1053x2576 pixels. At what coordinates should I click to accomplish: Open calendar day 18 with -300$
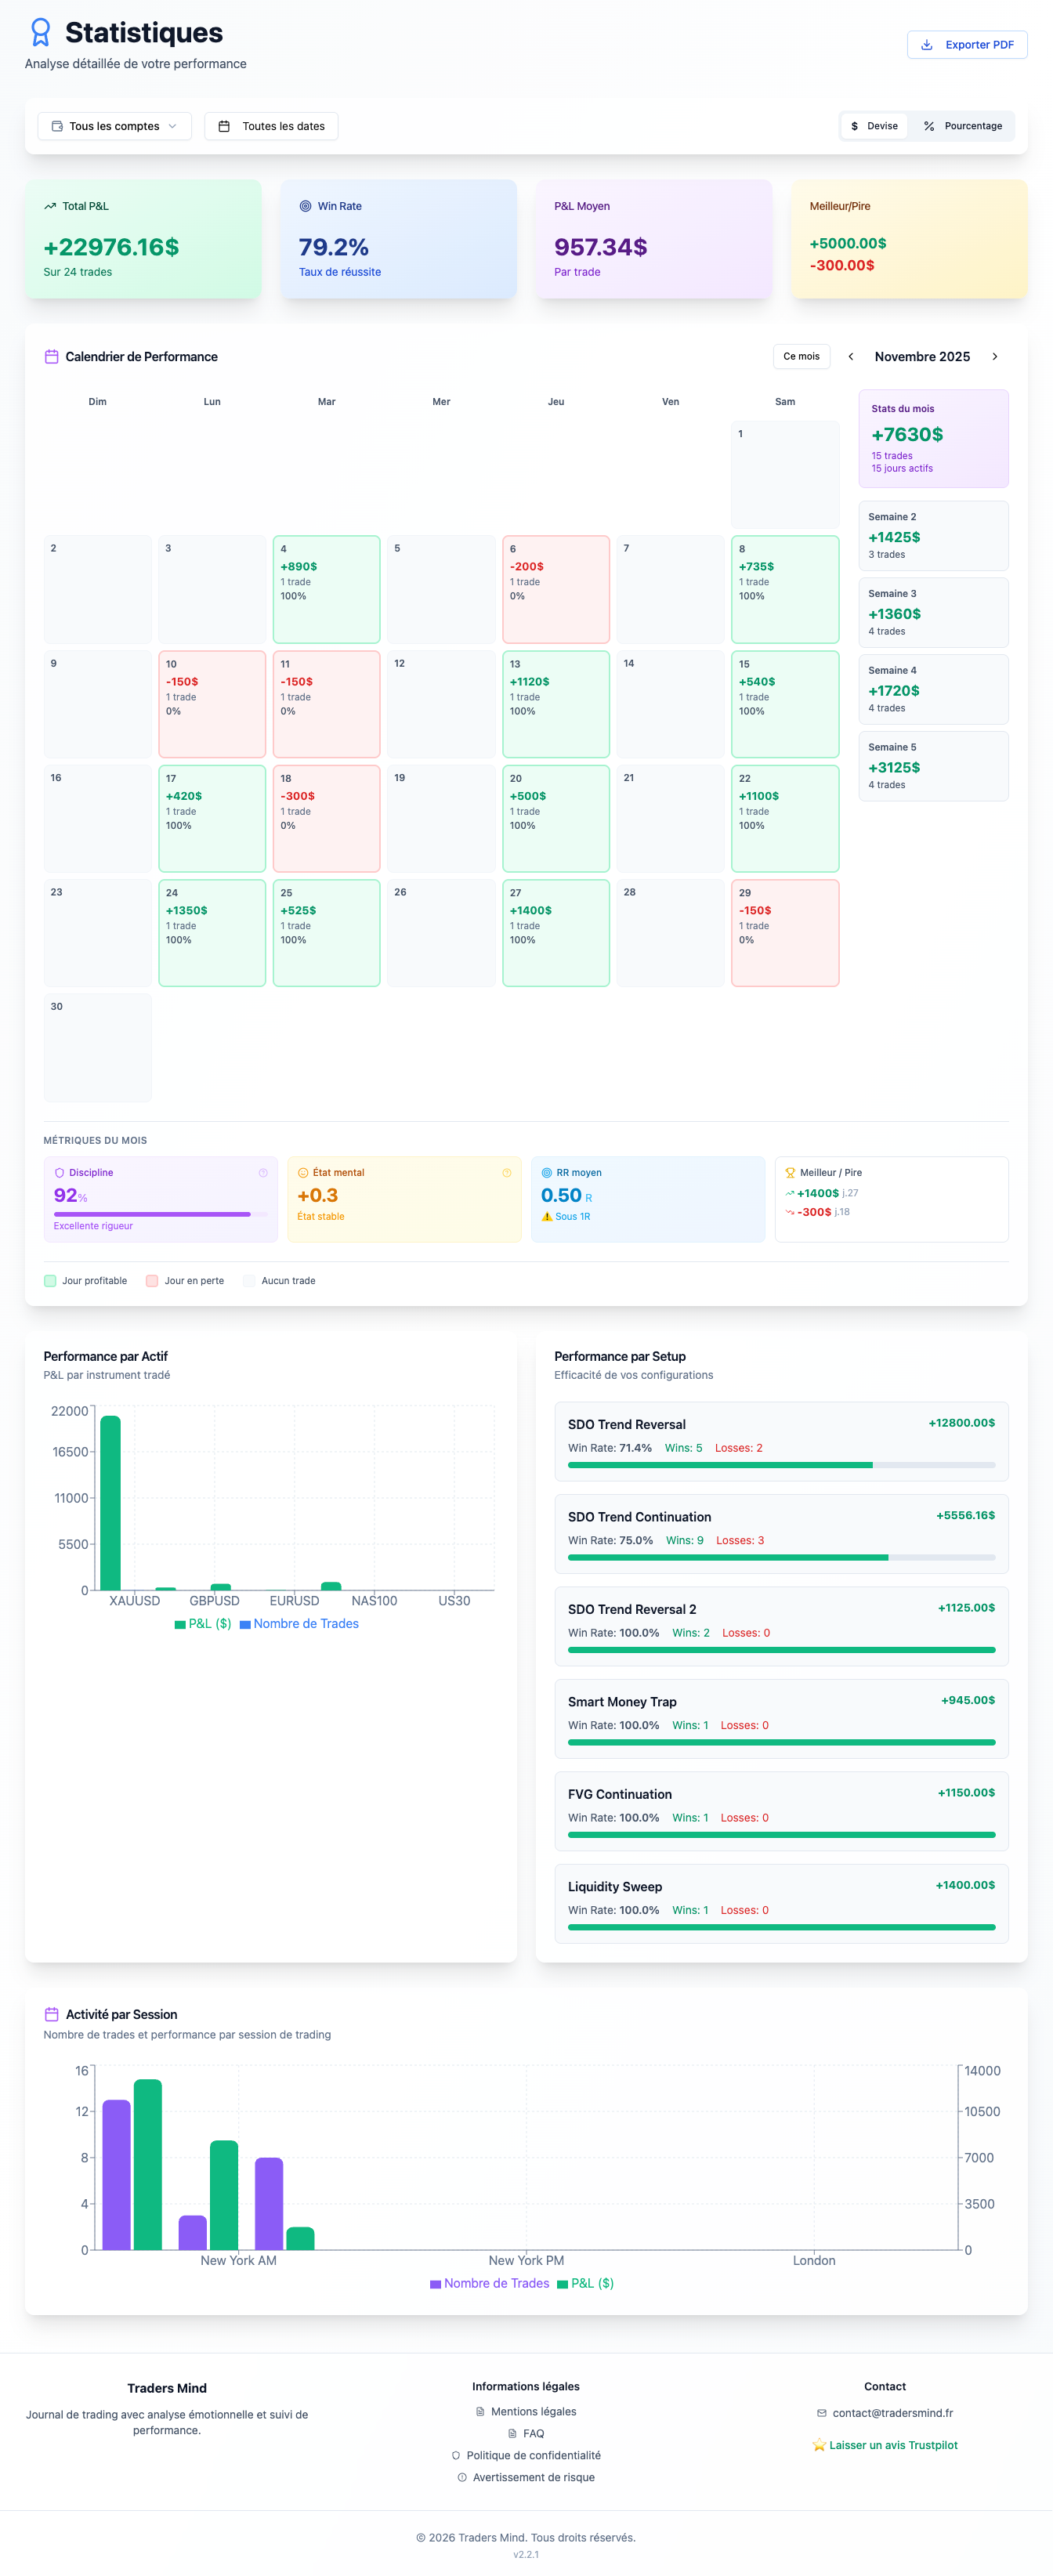coord(326,818)
